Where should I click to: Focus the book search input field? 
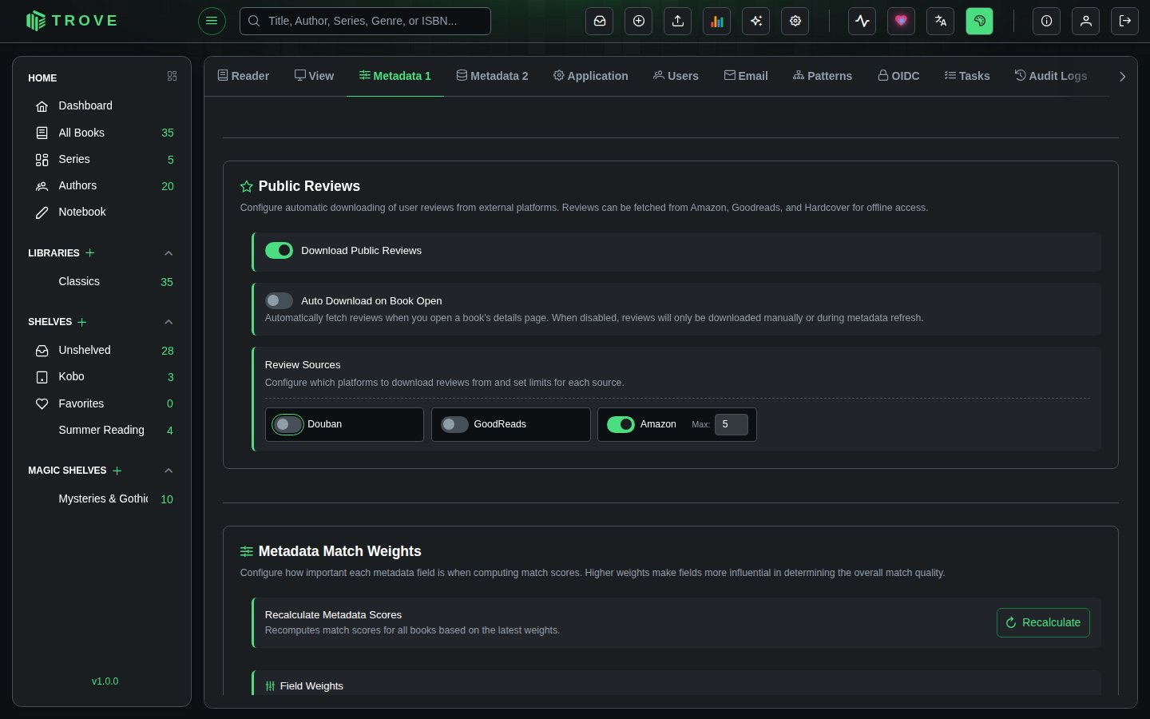[365, 22]
